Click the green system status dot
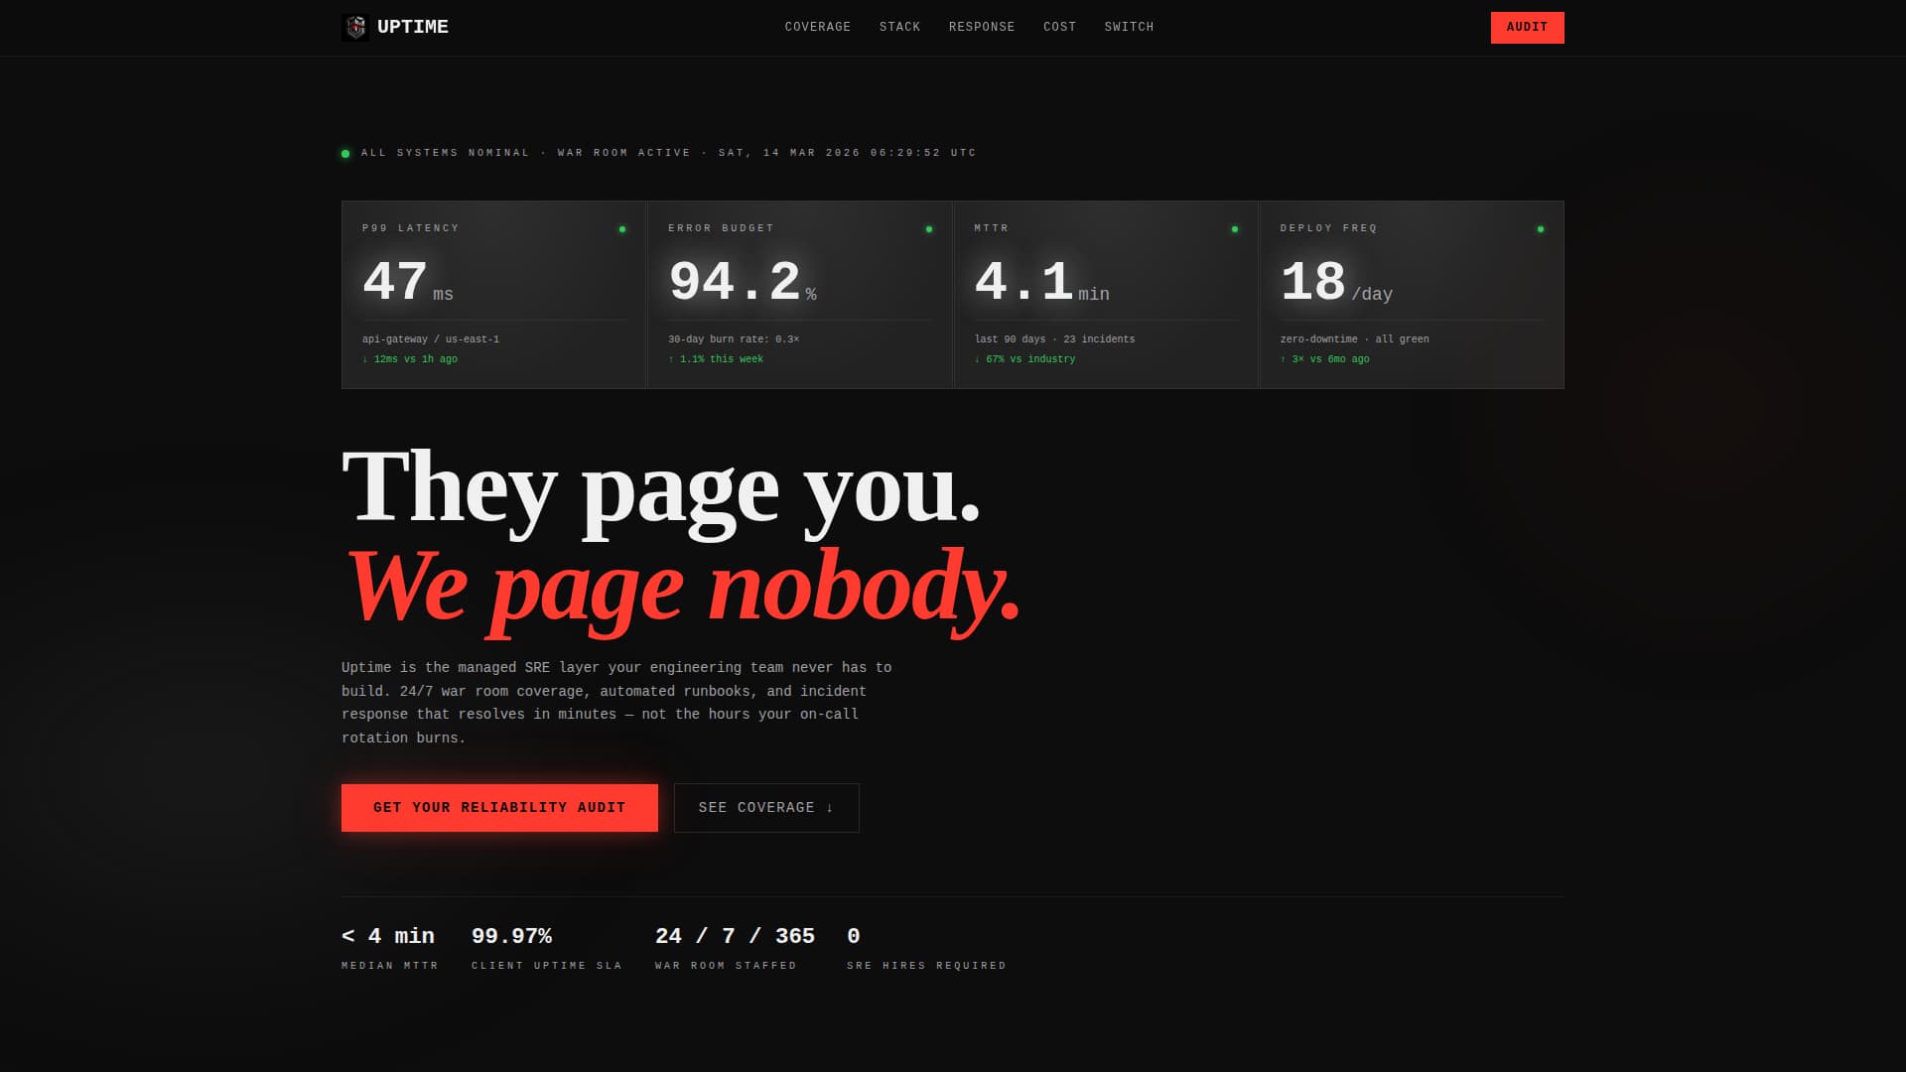 pos(345,154)
